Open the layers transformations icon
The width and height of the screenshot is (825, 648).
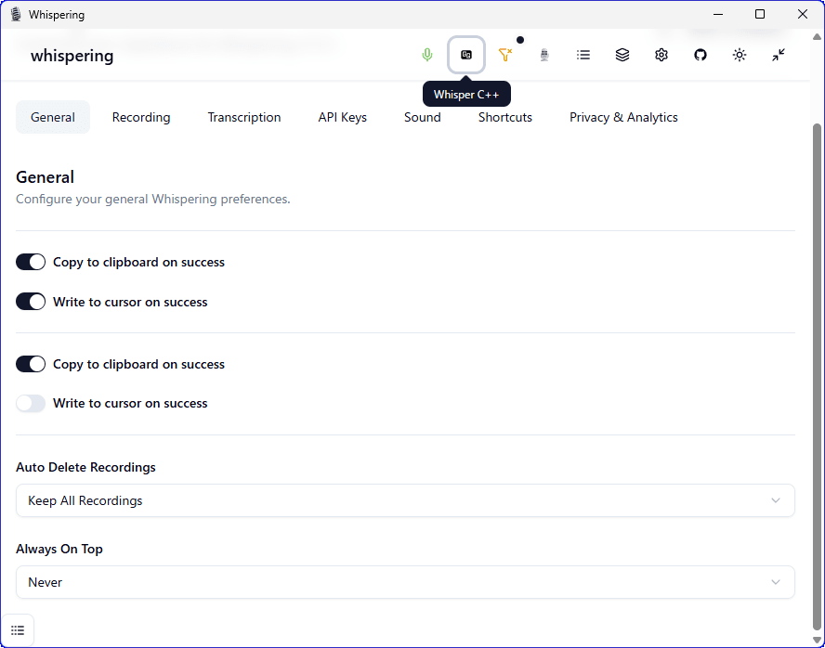pos(622,55)
